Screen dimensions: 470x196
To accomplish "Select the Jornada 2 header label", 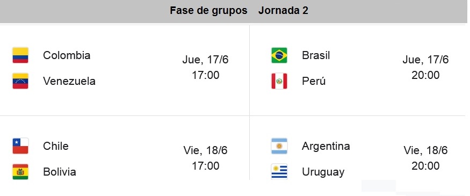I will pyautogui.click(x=283, y=11).
